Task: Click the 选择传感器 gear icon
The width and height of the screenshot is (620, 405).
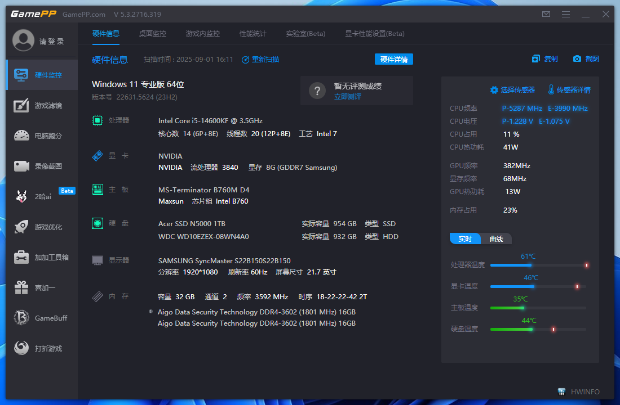Action: coord(494,90)
